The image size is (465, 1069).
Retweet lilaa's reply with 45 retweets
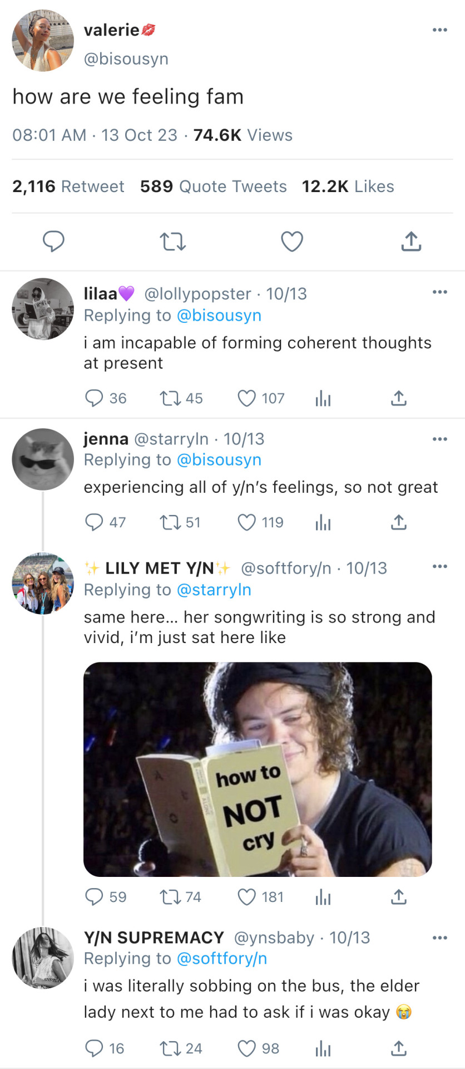click(170, 399)
